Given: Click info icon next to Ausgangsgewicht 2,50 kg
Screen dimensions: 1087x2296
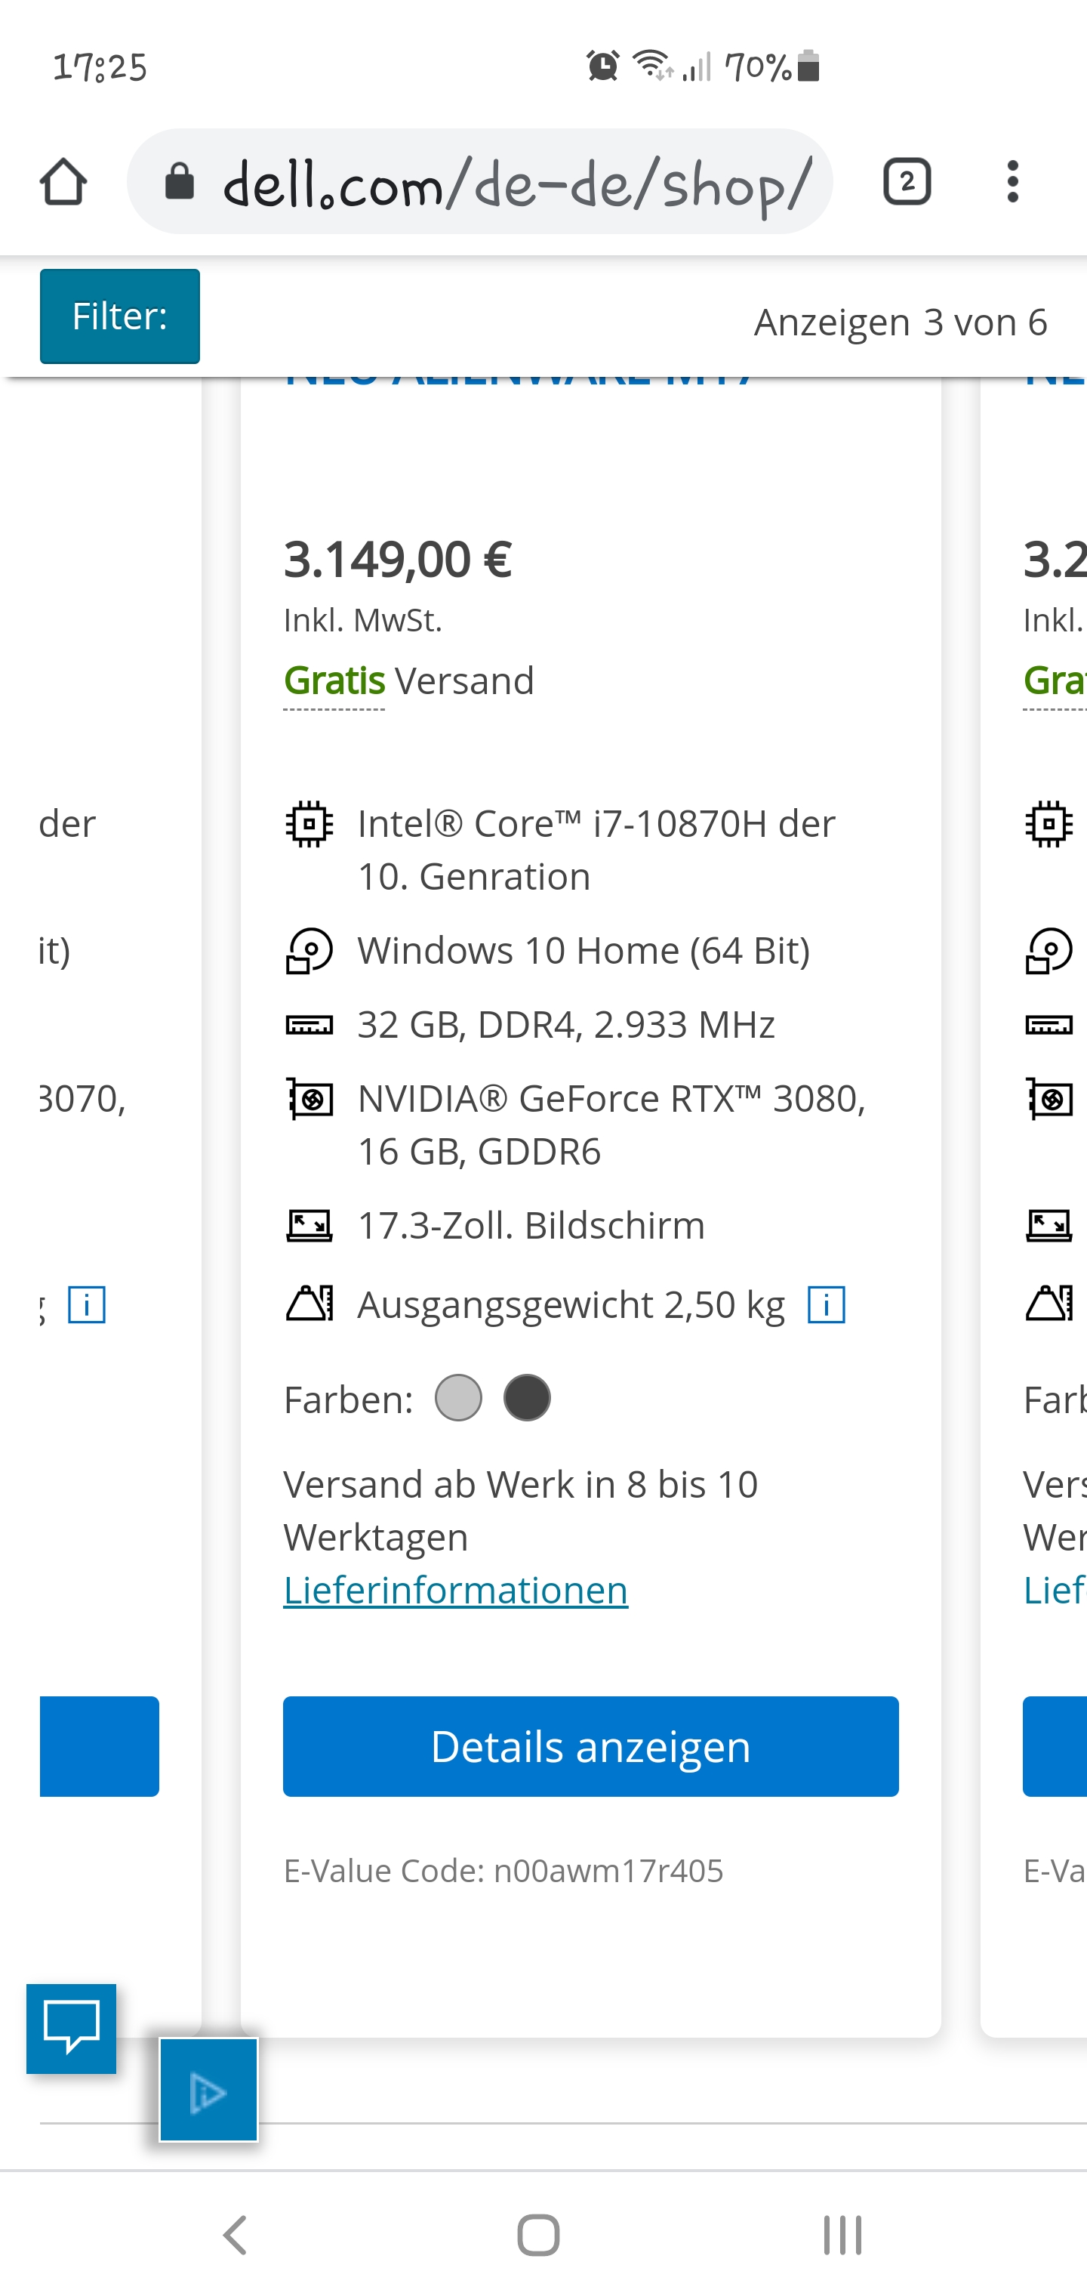Looking at the screenshot, I should pos(826,1306).
